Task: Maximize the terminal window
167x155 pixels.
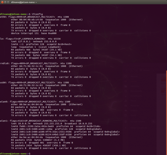Action: (x=8, y=2)
